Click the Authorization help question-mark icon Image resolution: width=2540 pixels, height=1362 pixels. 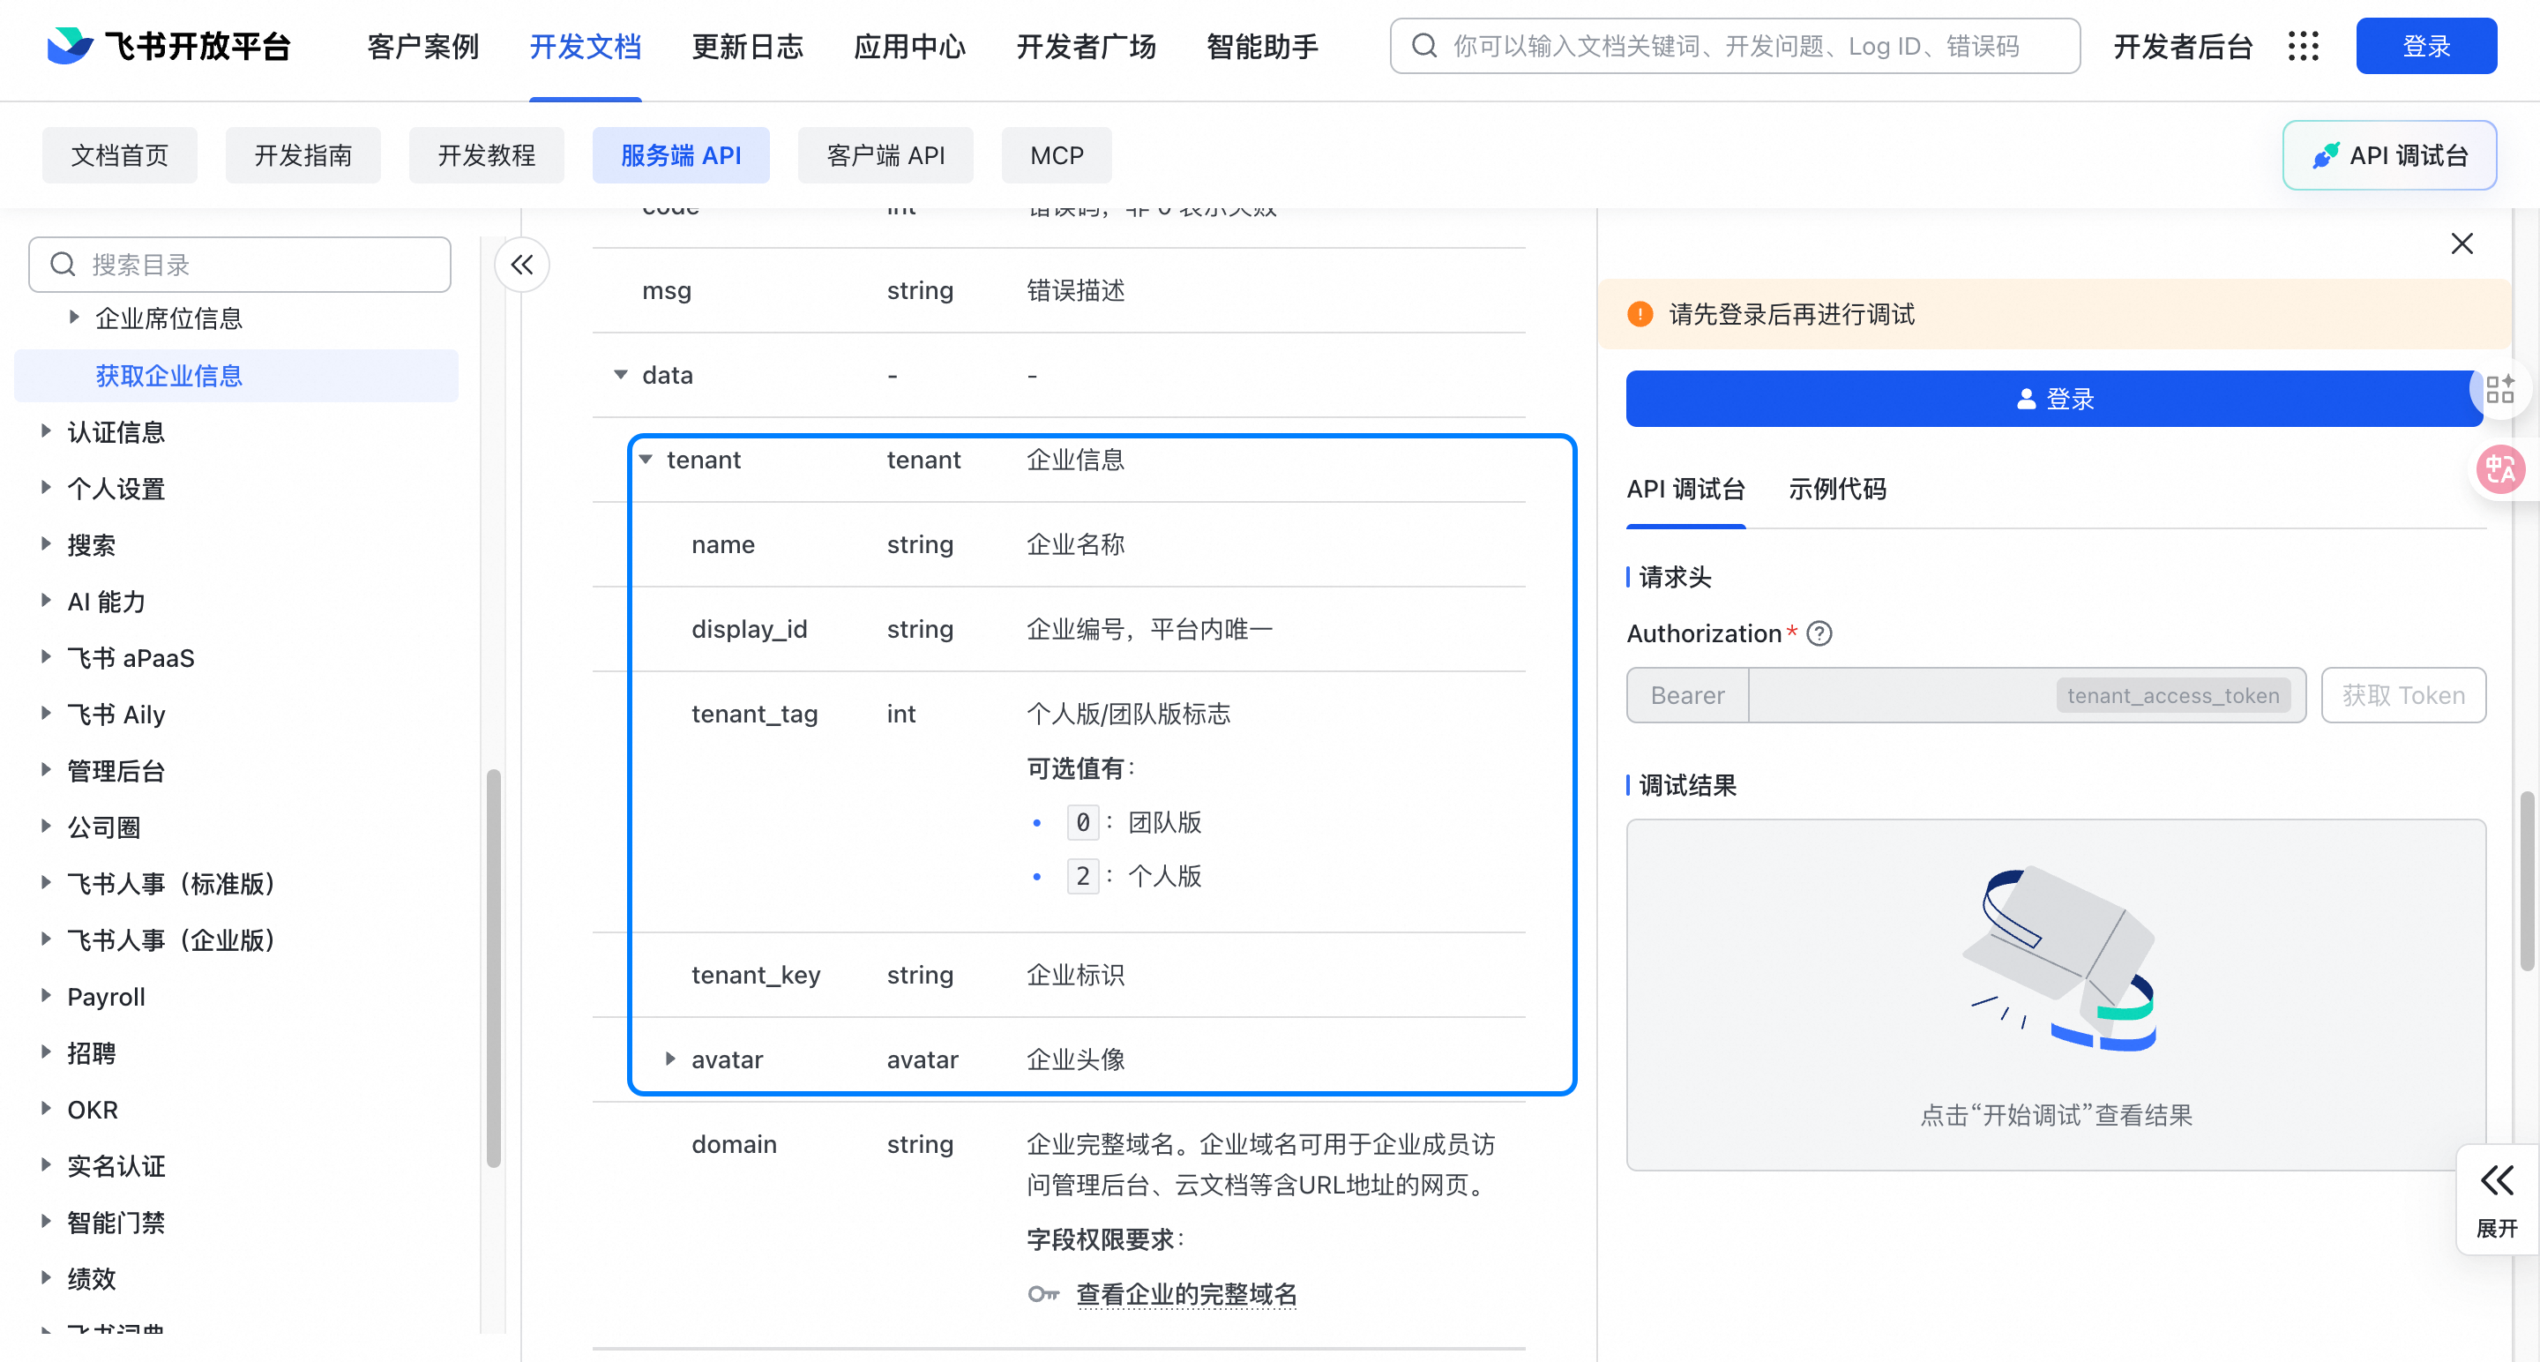click(x=1819, y=633)
